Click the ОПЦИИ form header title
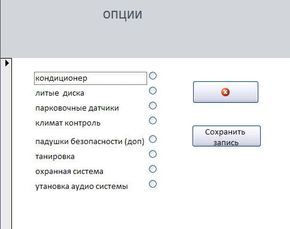The image size is (290, 229). coord(123,15)
